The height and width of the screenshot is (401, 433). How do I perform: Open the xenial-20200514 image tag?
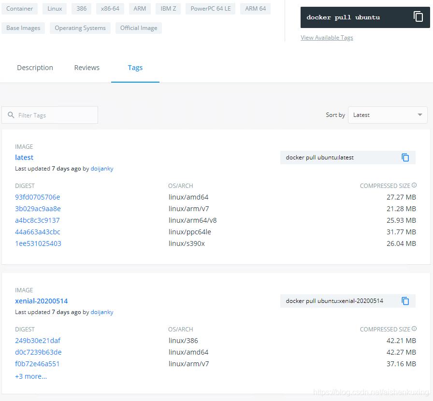point(41,301)
